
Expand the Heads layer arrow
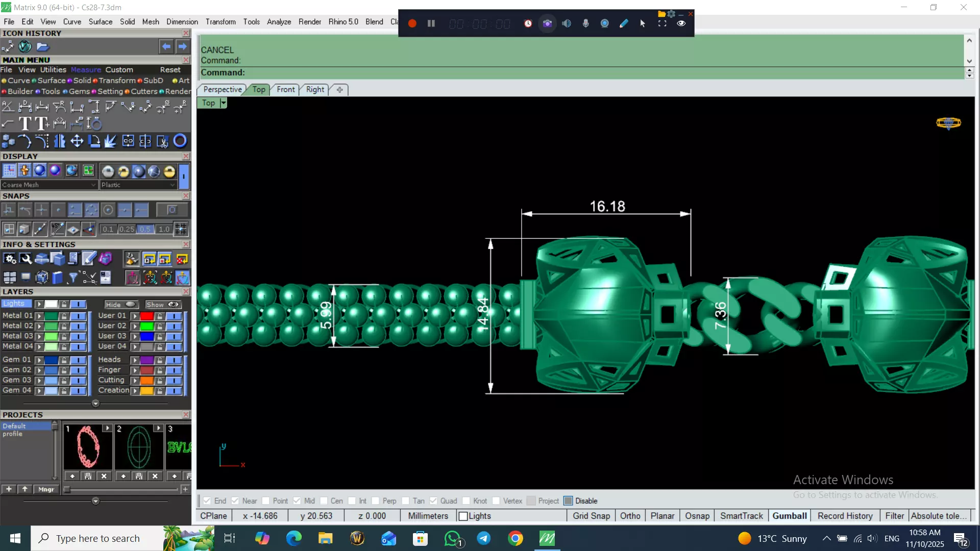click(x=135, y=360)
